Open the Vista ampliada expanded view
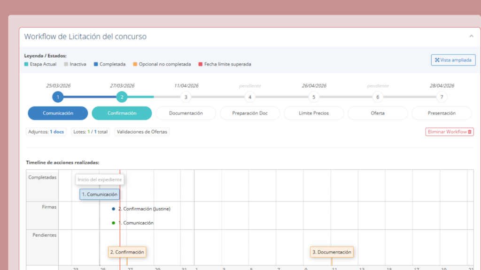 pos(453,60)
